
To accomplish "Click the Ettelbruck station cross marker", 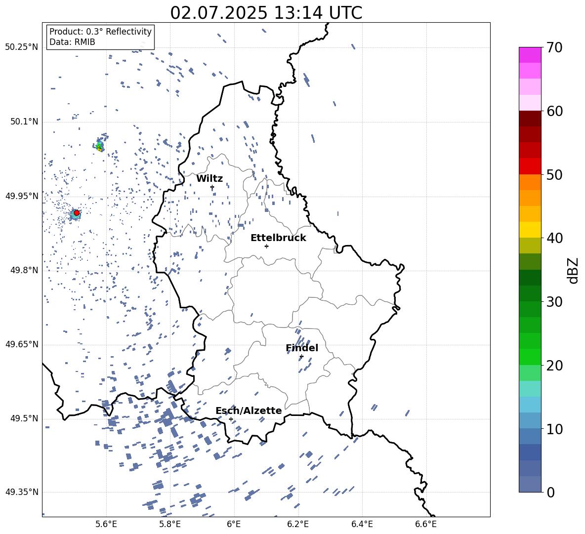I will (x=266, y=246).
